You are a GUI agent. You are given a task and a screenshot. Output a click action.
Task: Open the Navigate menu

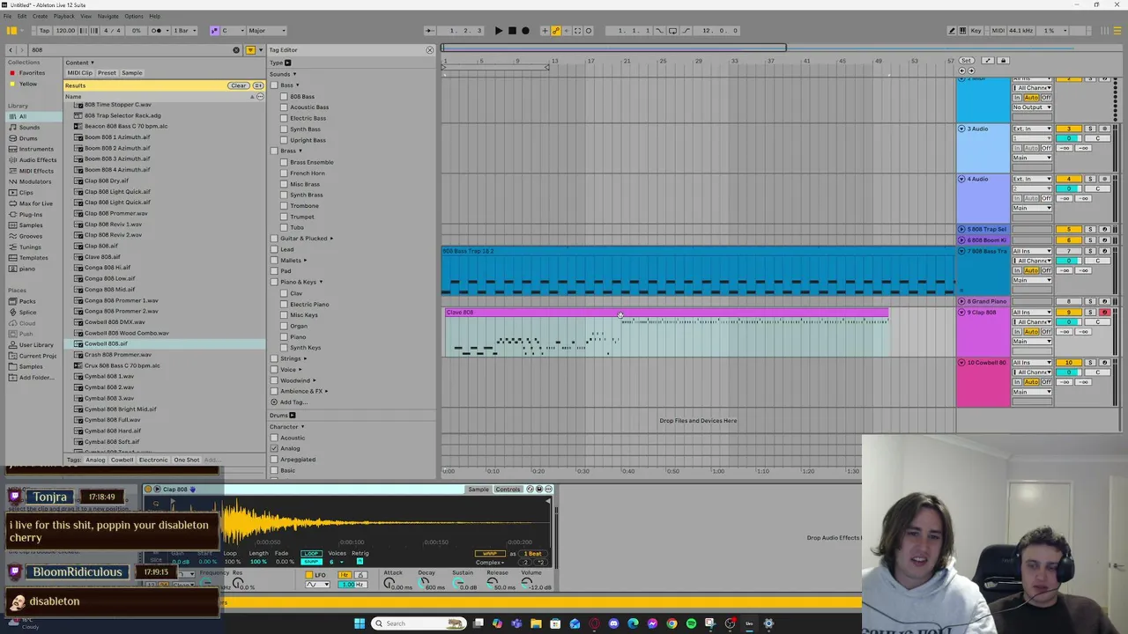pos(108,16)
